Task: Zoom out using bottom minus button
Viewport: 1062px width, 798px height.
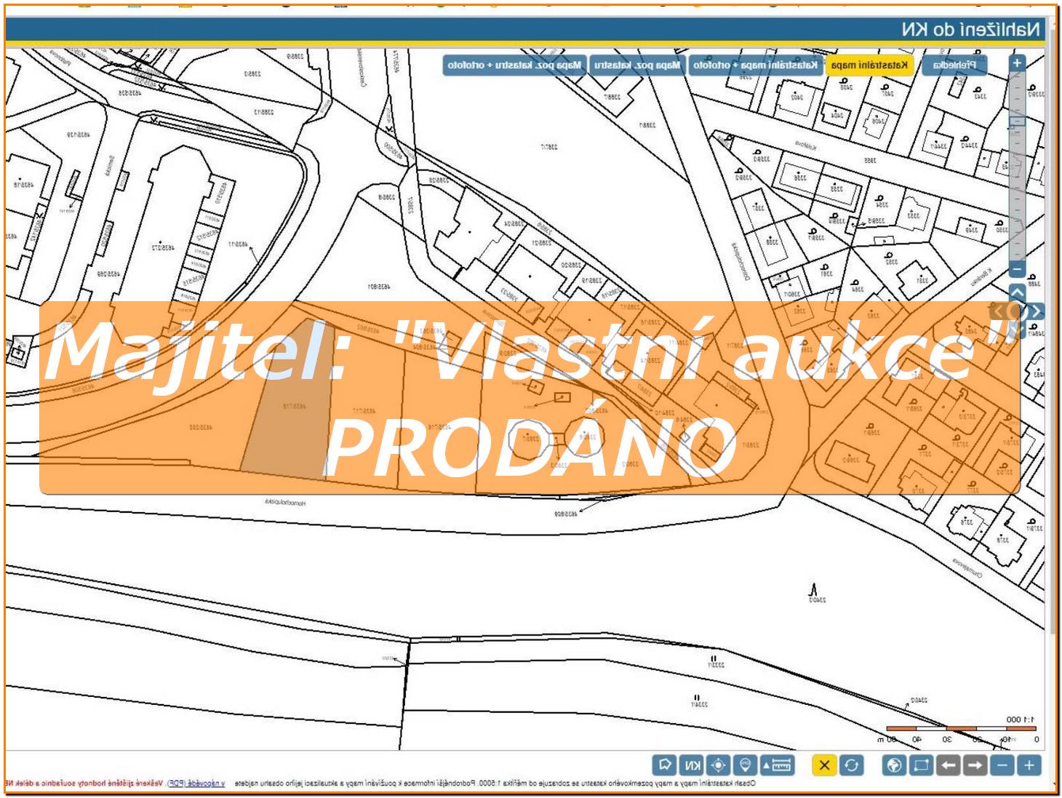Action: [1002, 765]
